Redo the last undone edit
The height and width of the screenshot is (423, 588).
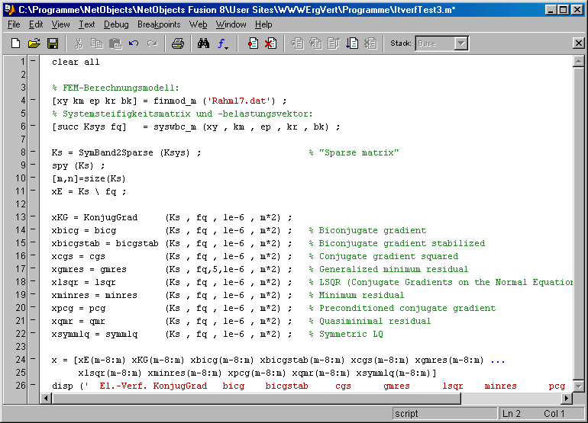click(x=152, y=43)
